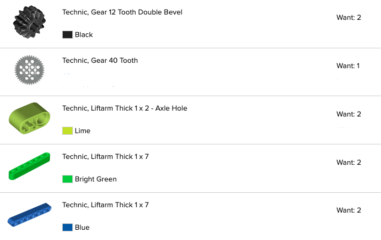Screen dimensions: 381x240
Task: Click the Bright Green color name label
Action: pos(96,179)
